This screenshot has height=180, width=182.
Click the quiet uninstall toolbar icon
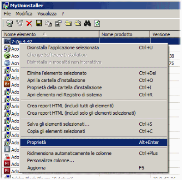pos(20,23)
